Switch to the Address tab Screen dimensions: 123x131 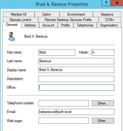[x=30, y=25]
